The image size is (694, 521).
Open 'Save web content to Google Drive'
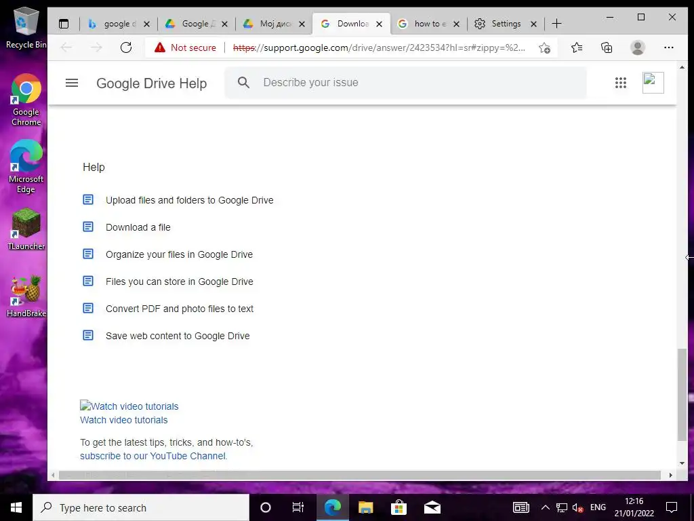click(178, 336)
